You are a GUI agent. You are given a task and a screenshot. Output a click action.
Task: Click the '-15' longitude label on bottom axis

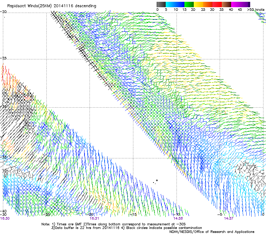pyautogui.click(x=133, y=215)
